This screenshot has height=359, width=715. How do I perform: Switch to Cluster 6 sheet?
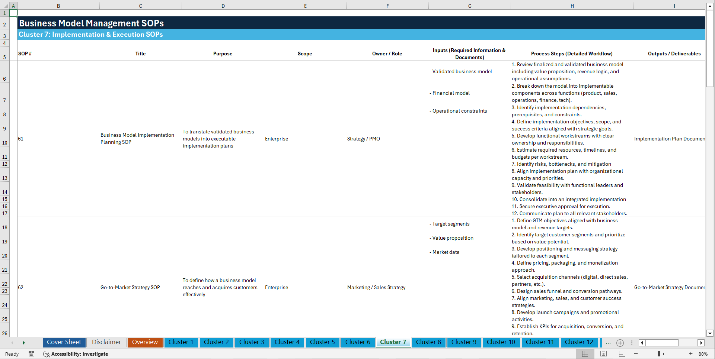tap(358, 342)
